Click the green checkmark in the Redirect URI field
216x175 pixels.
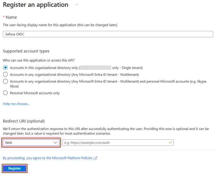[x=170, y=143]
